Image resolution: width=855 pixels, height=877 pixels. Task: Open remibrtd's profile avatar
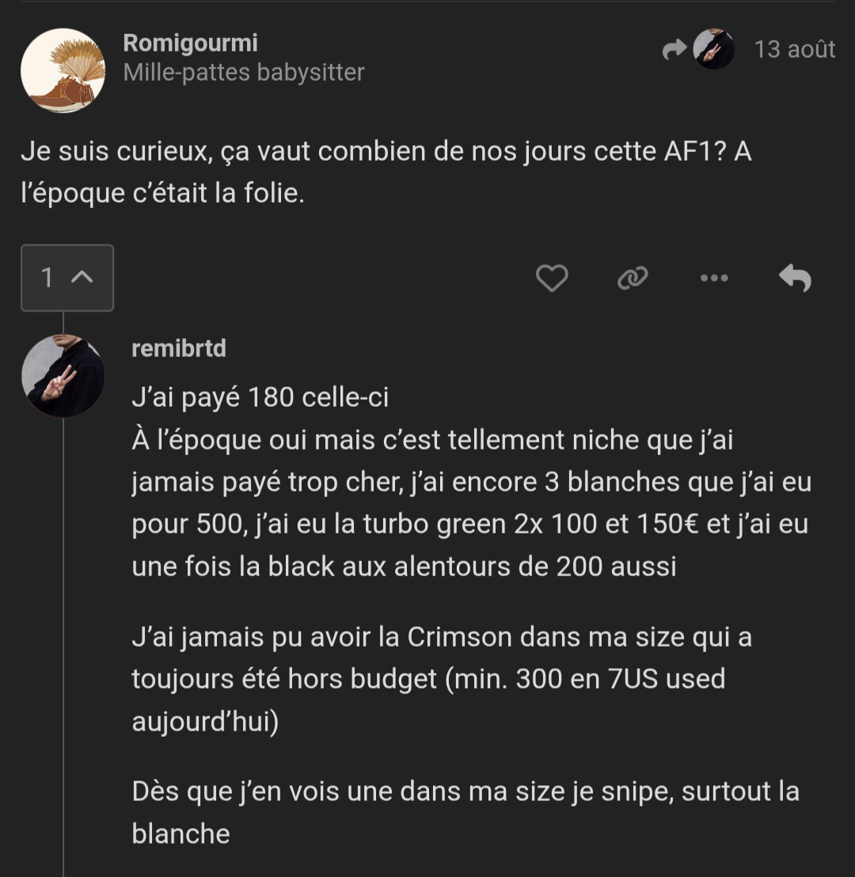(63, 376)
